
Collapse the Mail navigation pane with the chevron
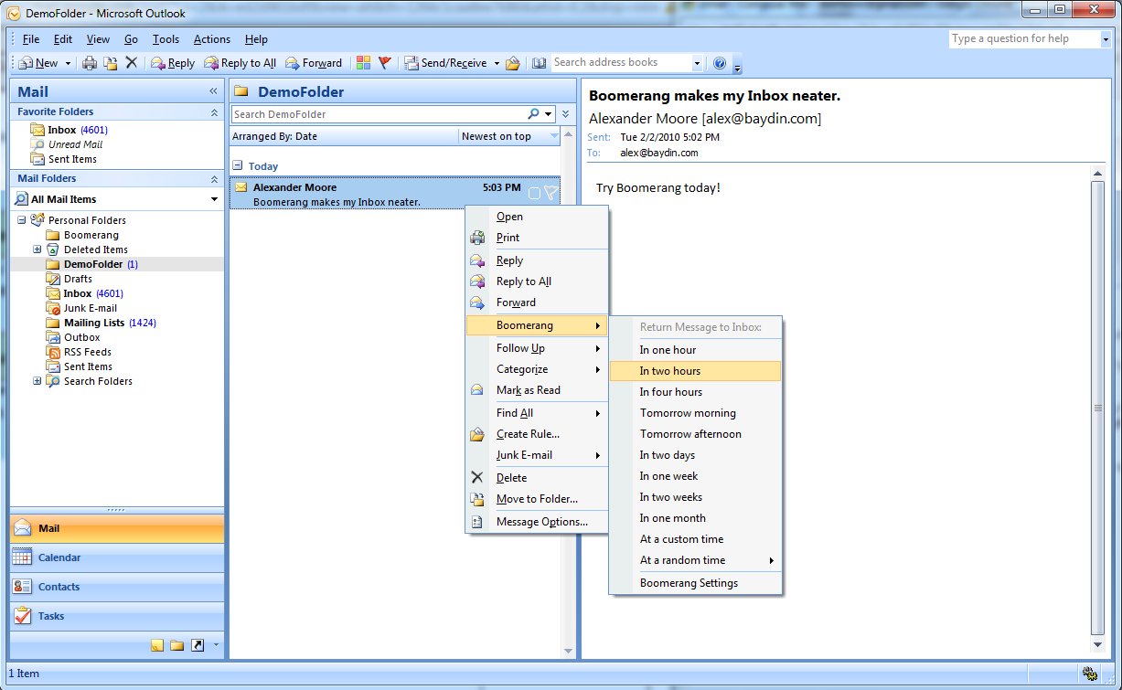213,90
